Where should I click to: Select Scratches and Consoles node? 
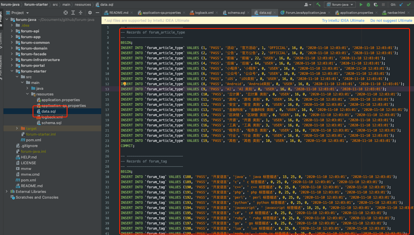[x=37, y=197]
